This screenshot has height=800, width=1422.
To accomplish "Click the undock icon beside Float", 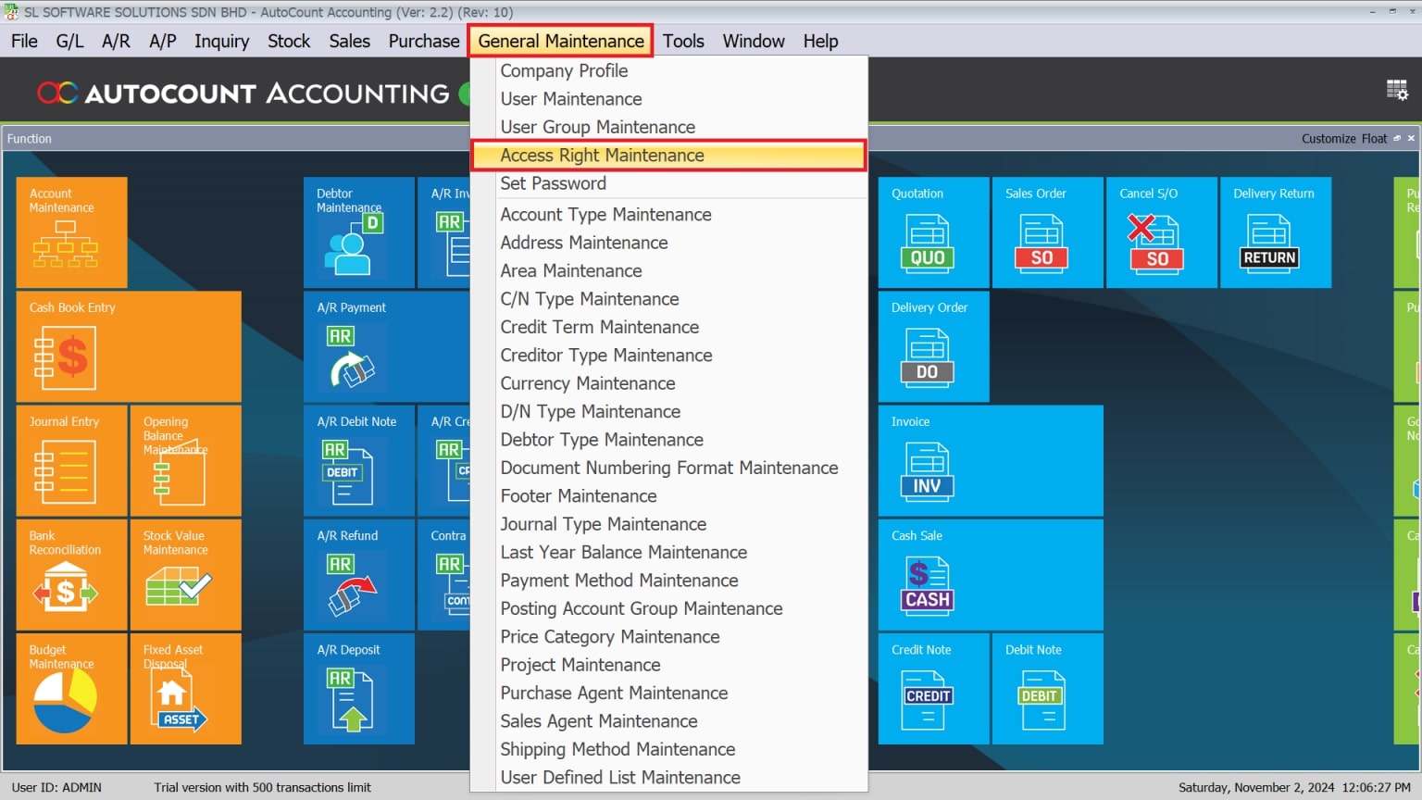I will point(1395,138).
